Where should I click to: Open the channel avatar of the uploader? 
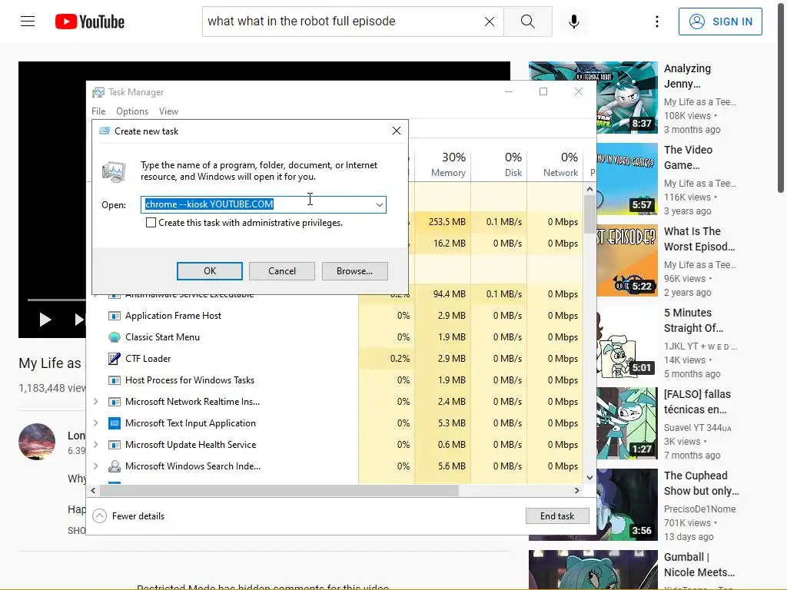point(37,442)
